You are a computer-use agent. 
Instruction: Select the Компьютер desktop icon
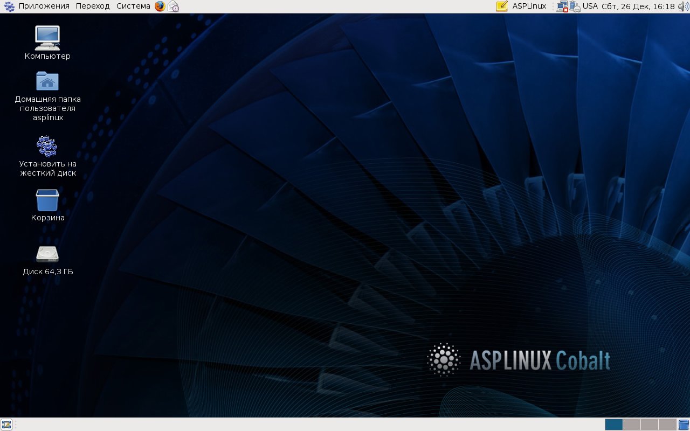47,38
